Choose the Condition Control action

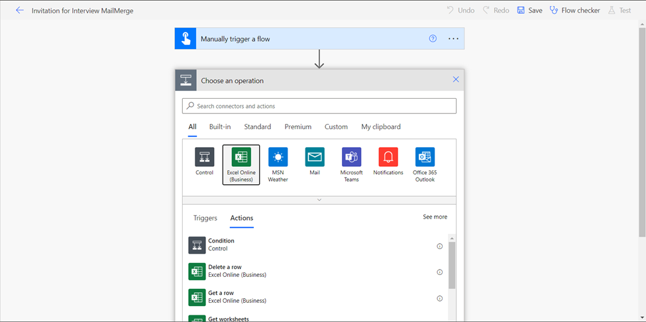click(315, 244)
